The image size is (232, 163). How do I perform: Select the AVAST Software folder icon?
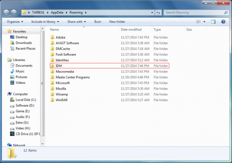click(52, 43)
